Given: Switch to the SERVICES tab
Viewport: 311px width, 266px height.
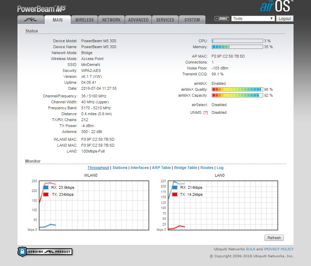Looking at the screenshot, I should point(165,20).
